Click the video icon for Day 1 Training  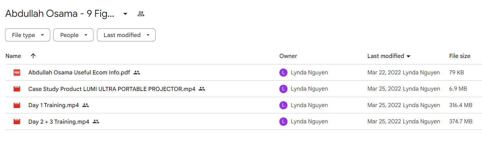coord(17,105)
